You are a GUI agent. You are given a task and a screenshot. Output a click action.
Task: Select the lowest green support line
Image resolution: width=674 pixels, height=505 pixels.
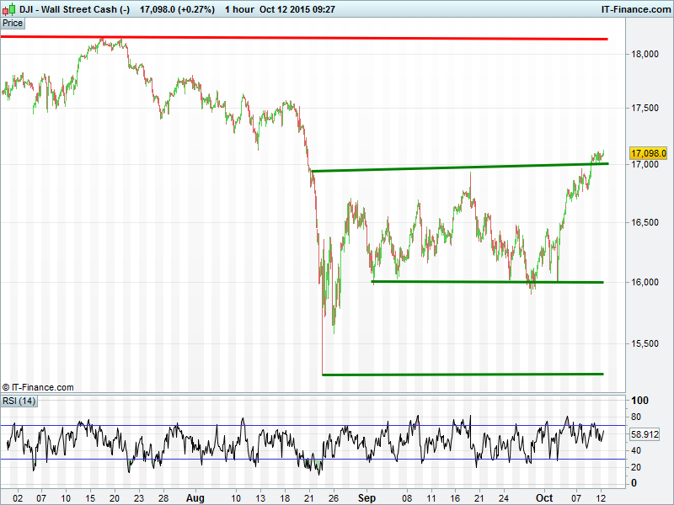click(463, 374)
